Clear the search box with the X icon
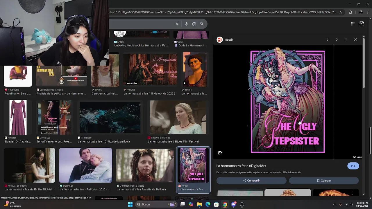This screenshot has height=209, width=372. [x=177, y=24]
